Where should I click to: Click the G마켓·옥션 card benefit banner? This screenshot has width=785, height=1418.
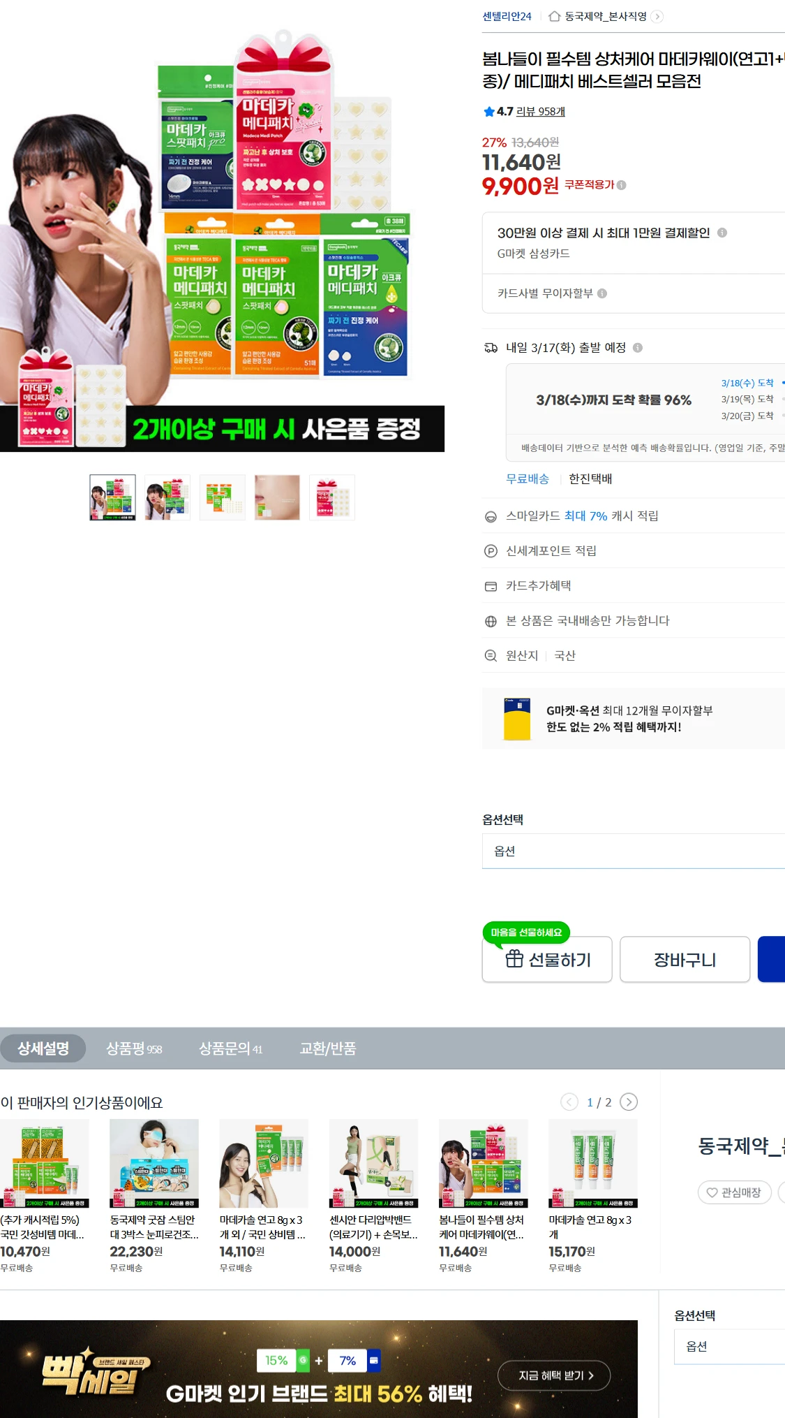tap(634, 719)
